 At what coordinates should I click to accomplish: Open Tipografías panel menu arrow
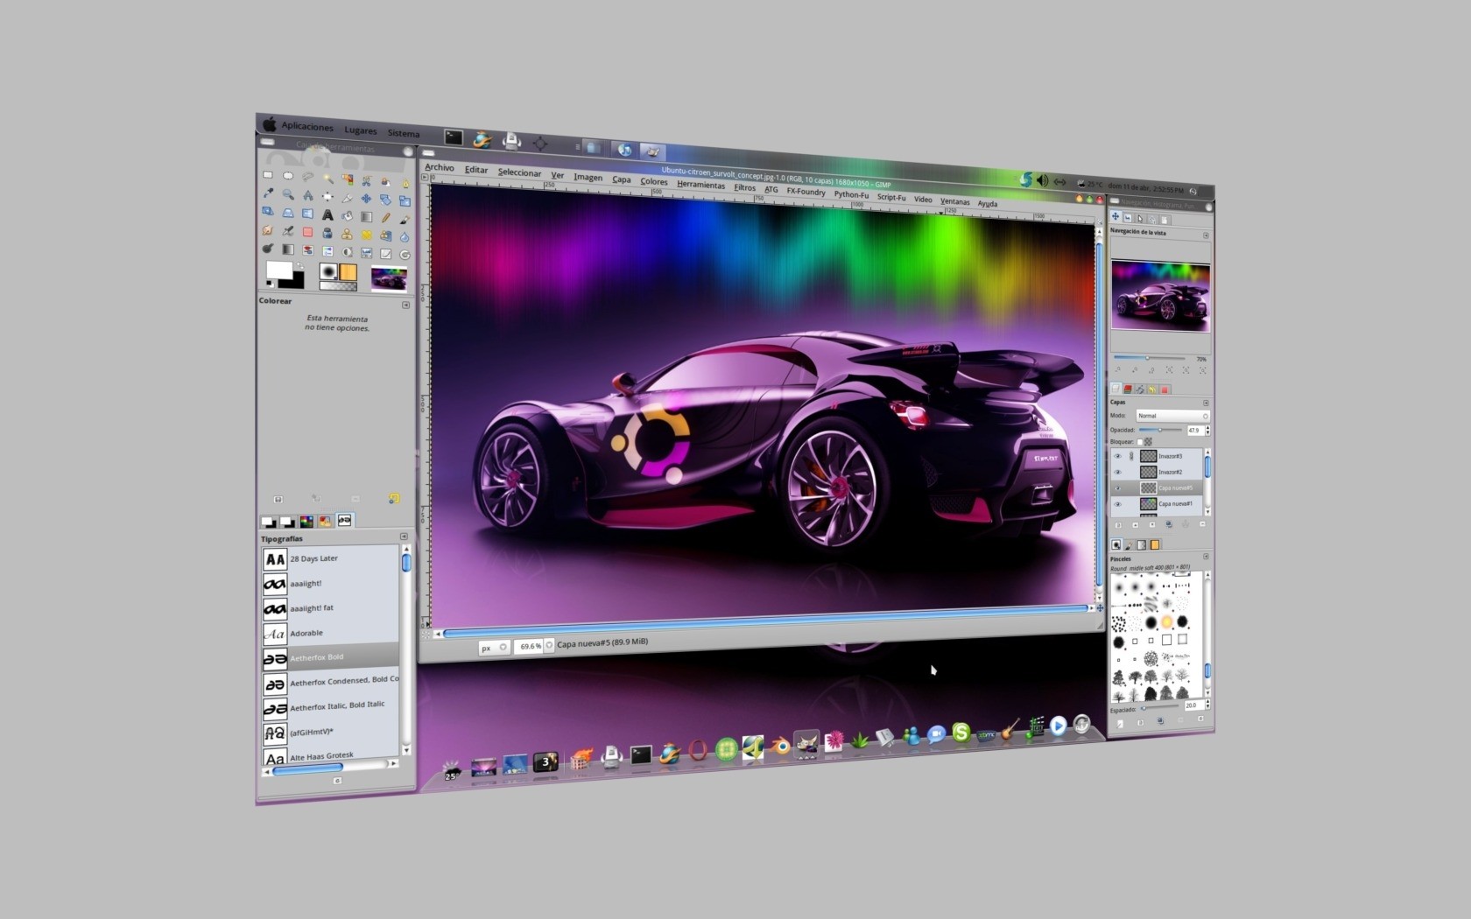[404, 537]
